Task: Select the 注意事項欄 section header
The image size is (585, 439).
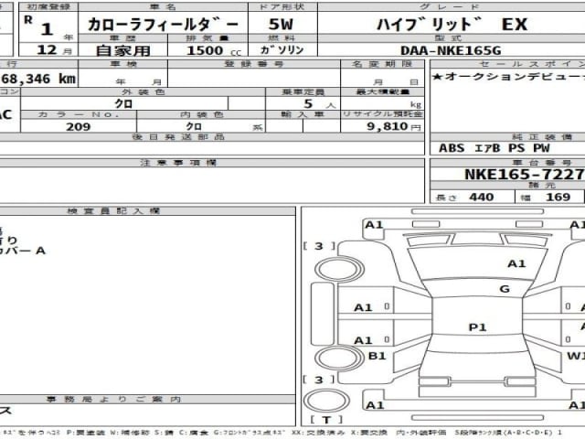Action: click(x=178, y=163)
